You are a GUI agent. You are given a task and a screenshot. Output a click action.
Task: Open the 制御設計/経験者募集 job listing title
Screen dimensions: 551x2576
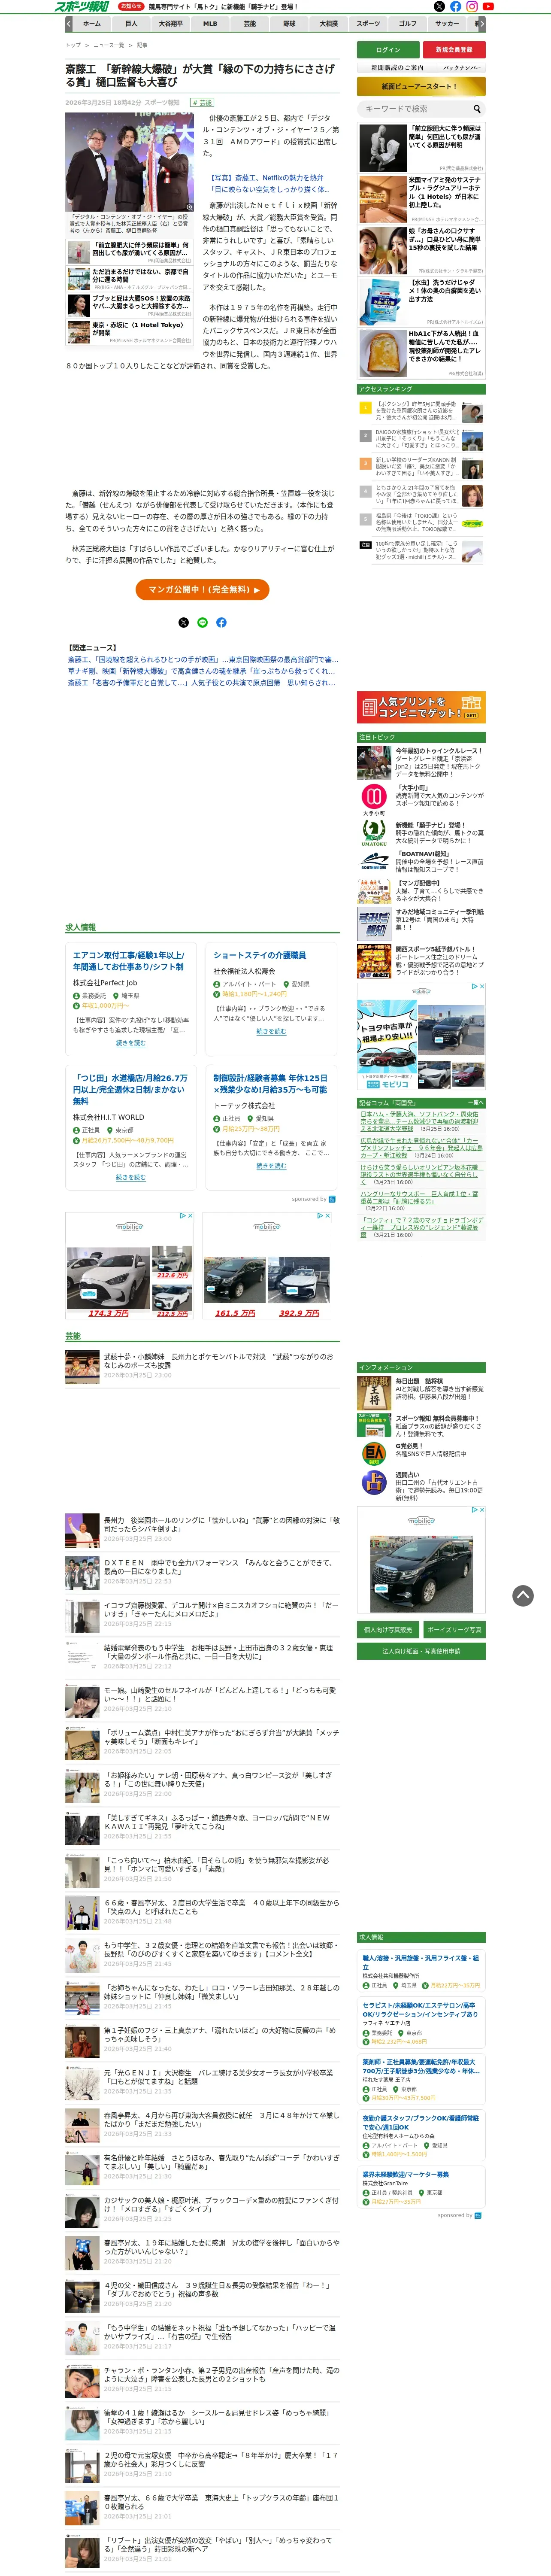pos(270,1083)
